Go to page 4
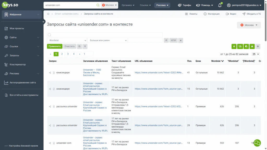This screenshot has height=150, width=267. [74, 54]
